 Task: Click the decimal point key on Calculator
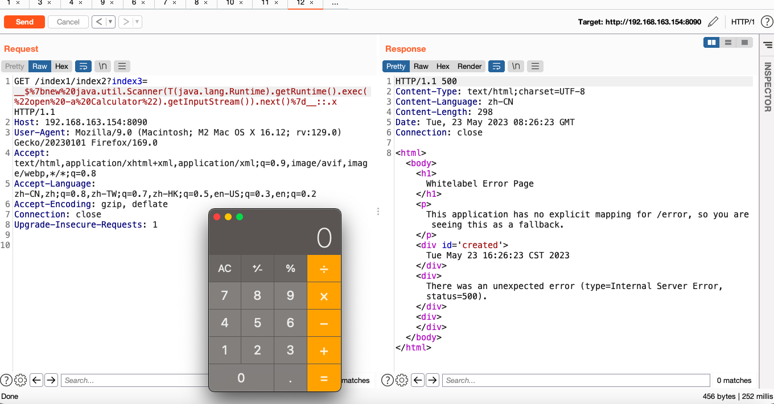(290, 378)
